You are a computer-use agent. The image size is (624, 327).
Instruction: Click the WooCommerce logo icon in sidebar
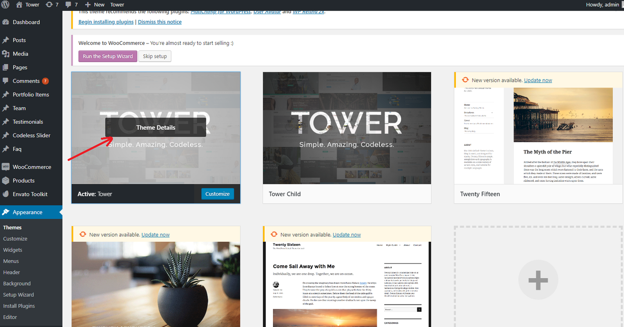[6, 167]
